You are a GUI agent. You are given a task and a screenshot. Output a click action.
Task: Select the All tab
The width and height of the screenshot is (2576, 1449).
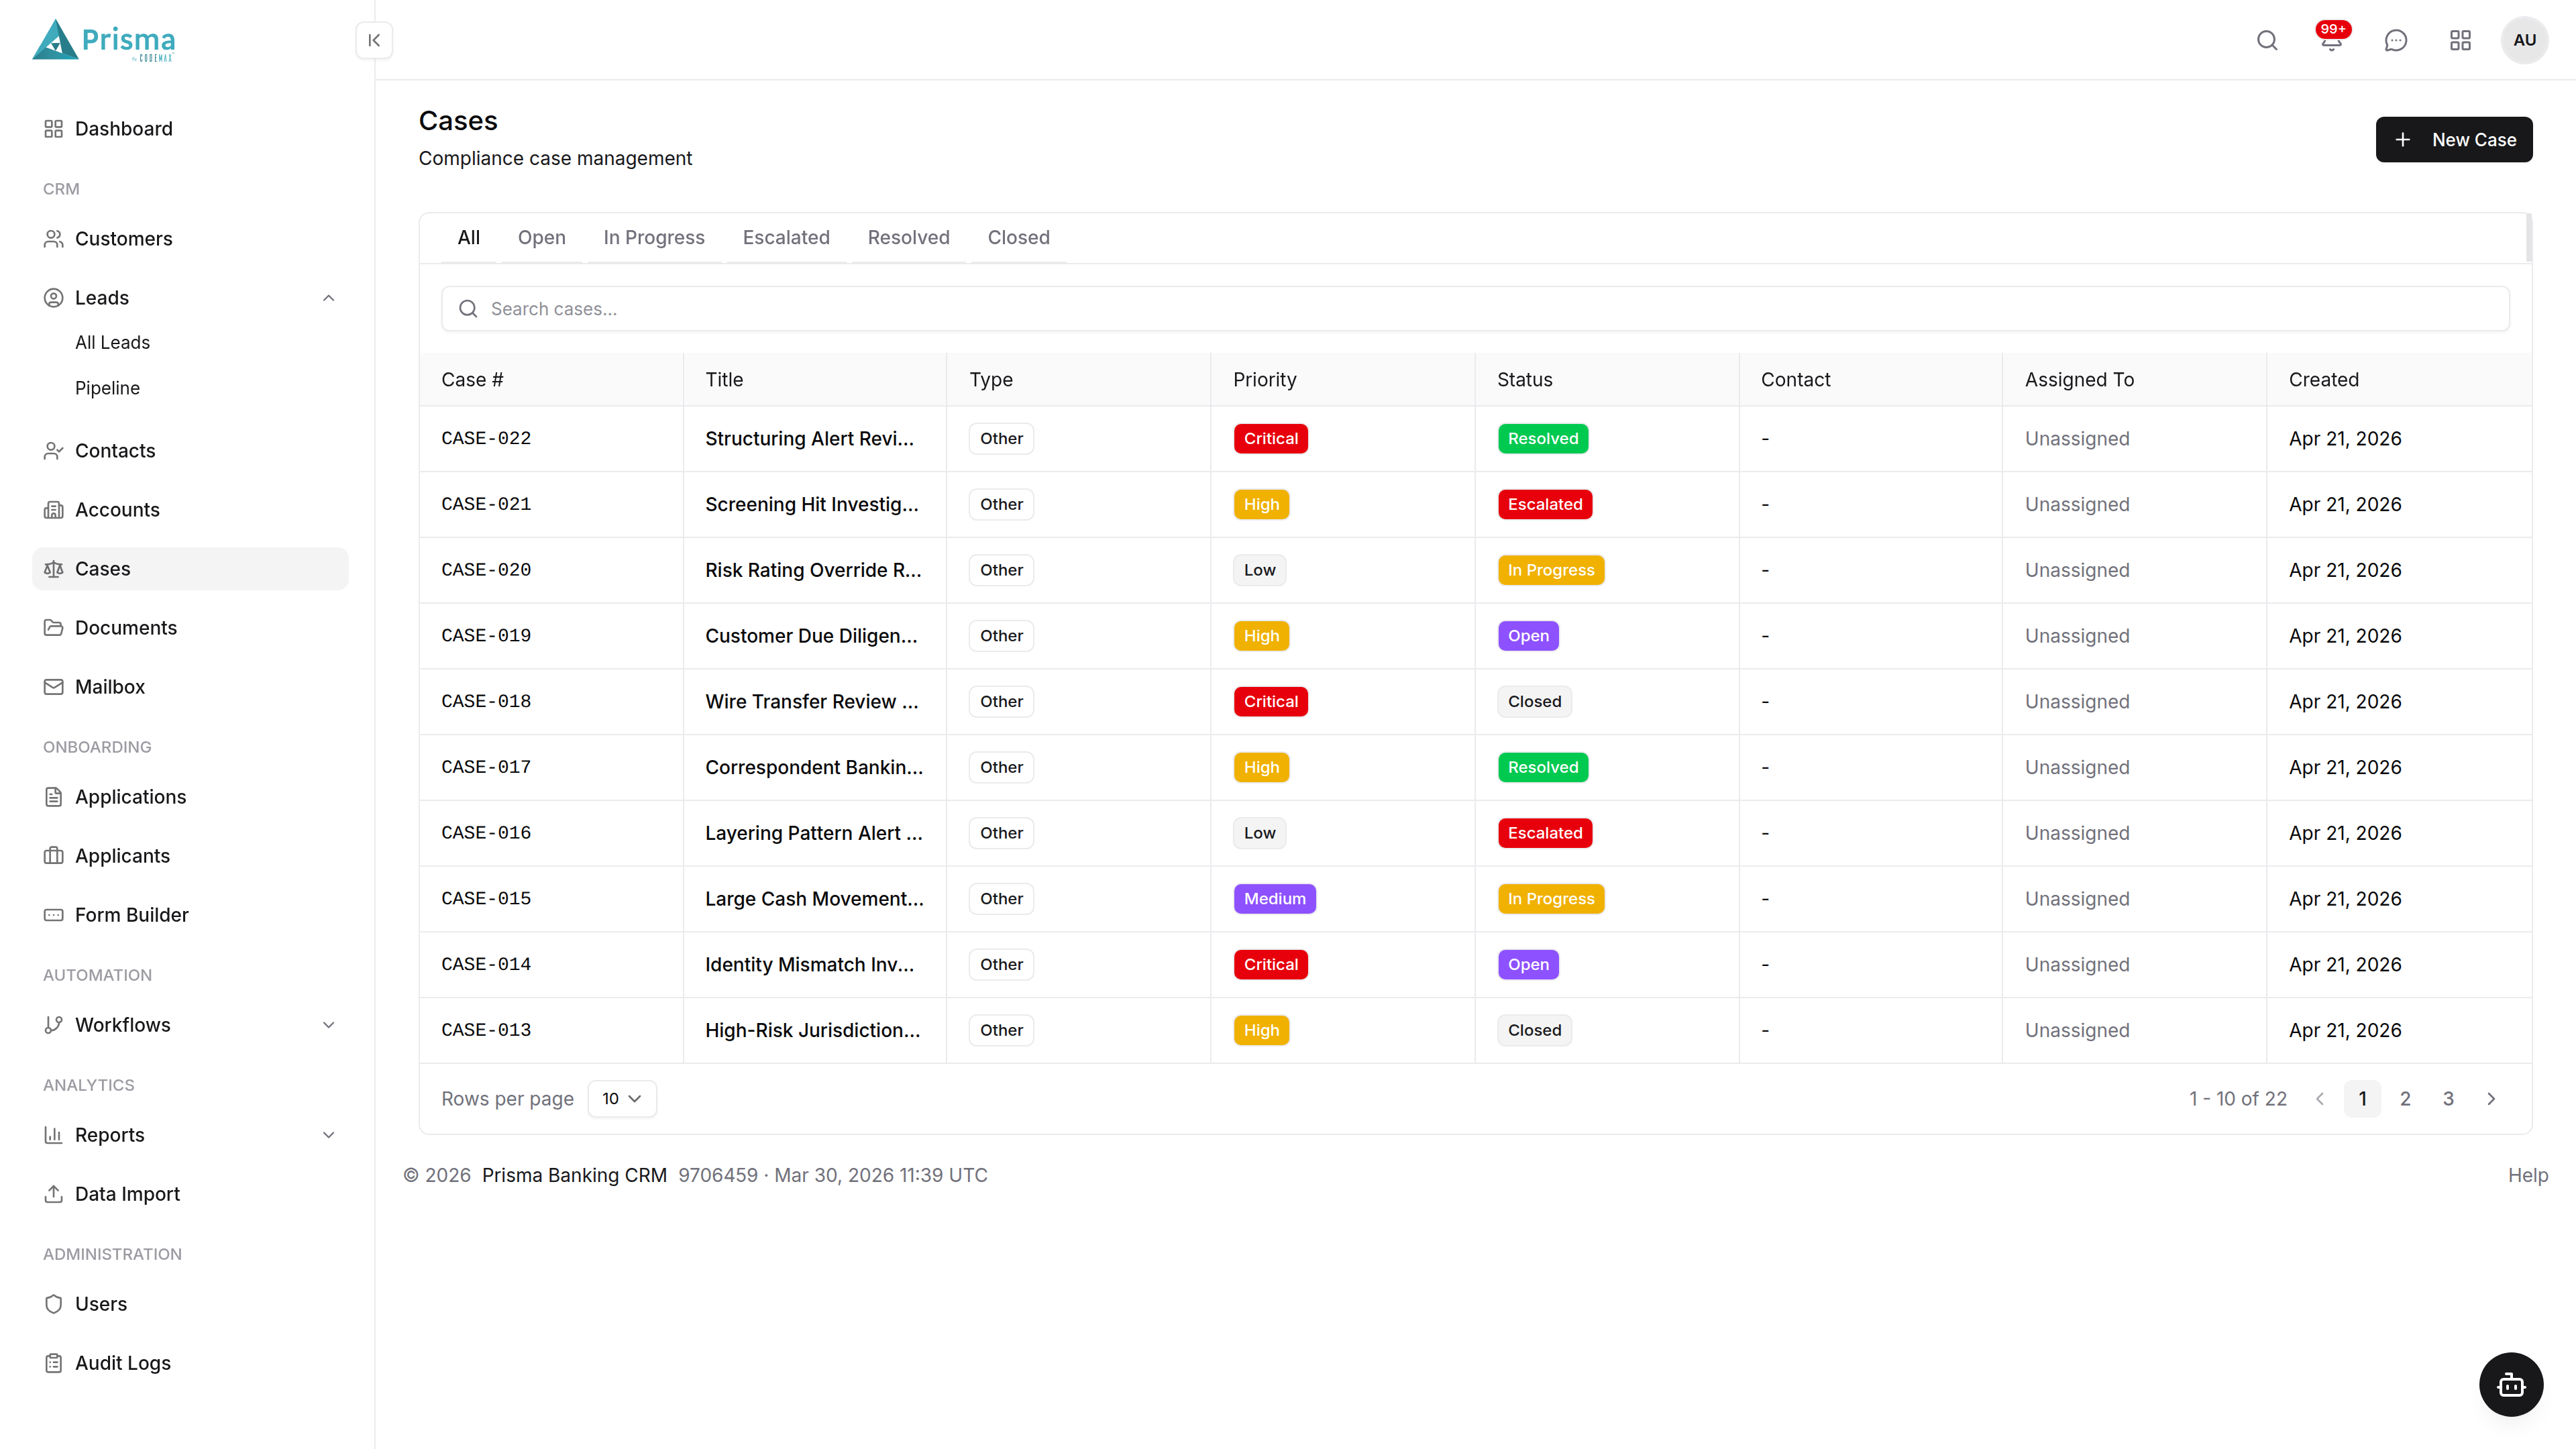tap(468, 238)
